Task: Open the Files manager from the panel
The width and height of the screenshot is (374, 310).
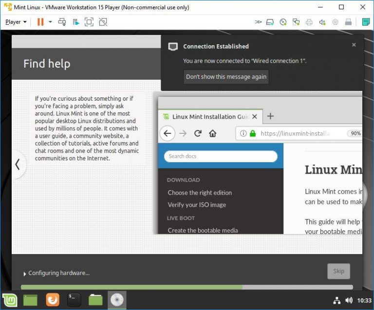Action: (95, 300)
